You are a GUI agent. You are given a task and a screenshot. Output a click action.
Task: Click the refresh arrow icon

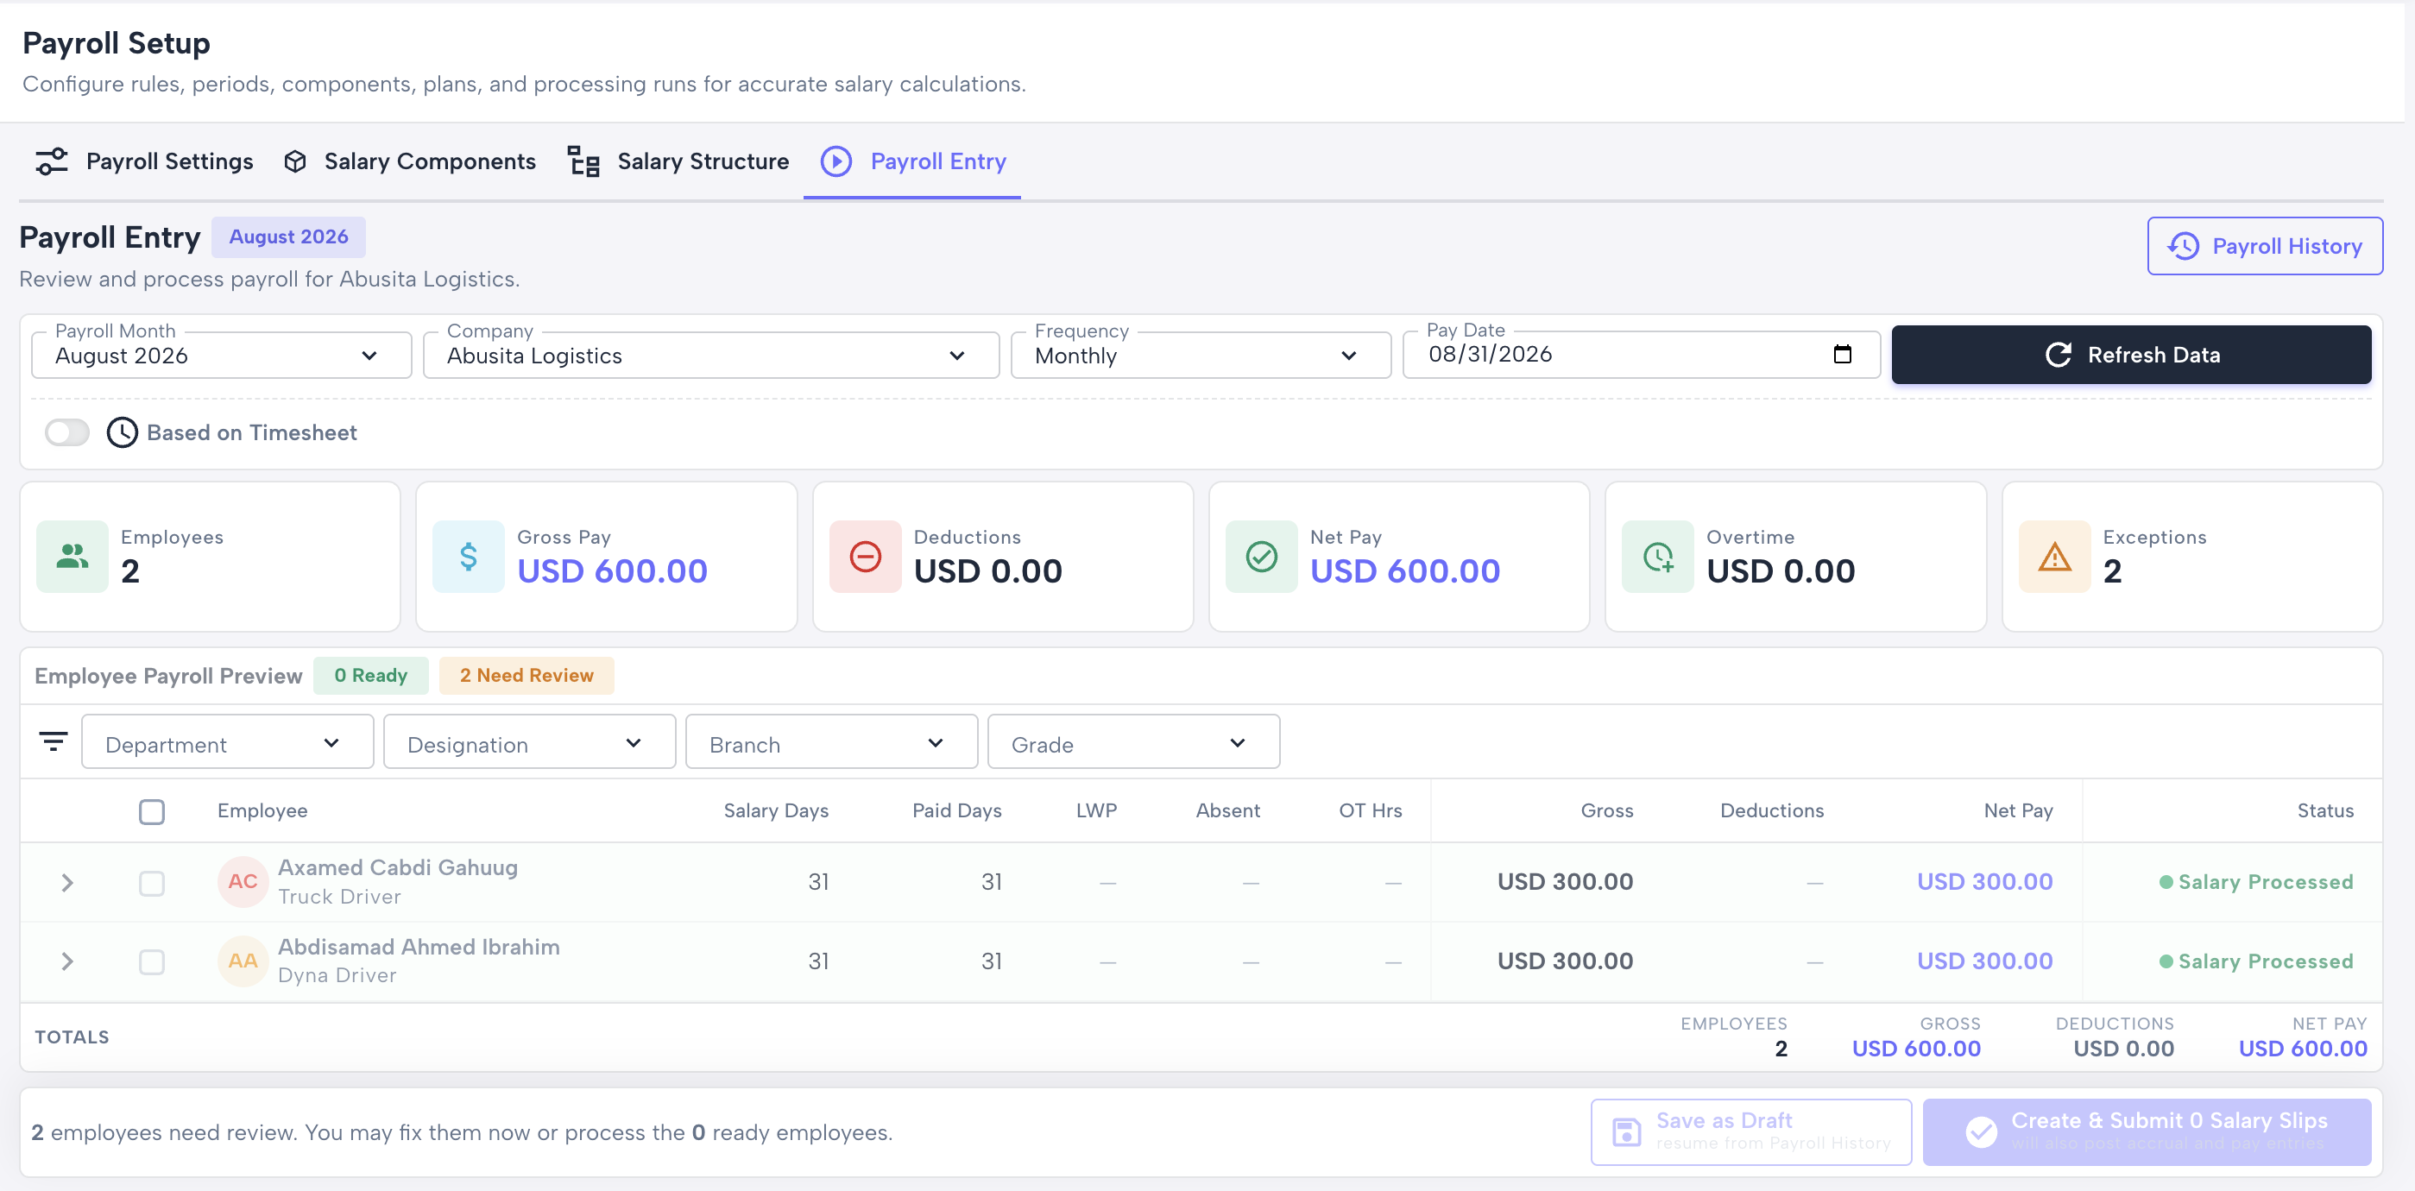click(2058, 356)
